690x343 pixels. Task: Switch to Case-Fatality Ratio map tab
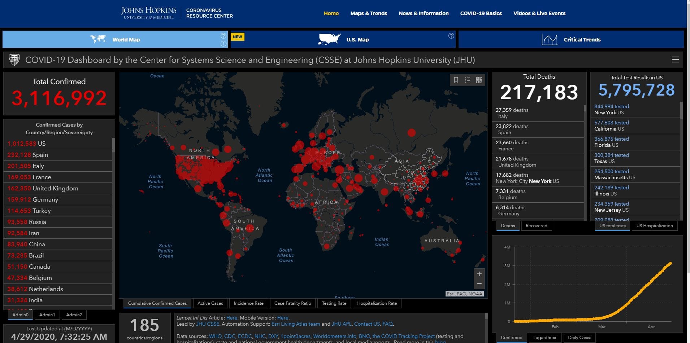click(x=292, y=303)
